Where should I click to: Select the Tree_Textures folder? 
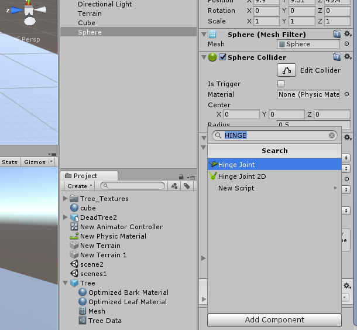99,199
